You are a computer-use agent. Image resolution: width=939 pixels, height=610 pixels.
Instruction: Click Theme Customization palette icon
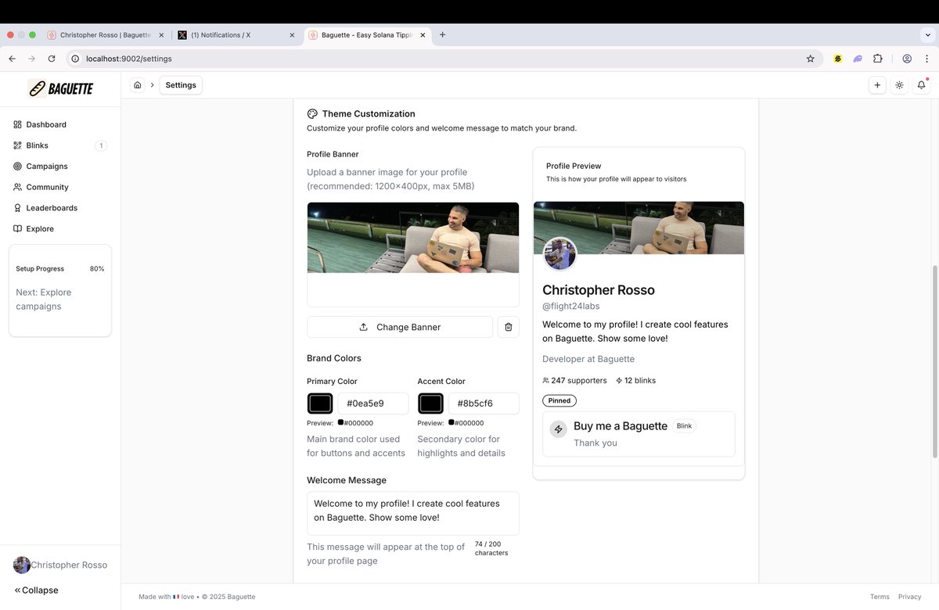click(312, 113)
